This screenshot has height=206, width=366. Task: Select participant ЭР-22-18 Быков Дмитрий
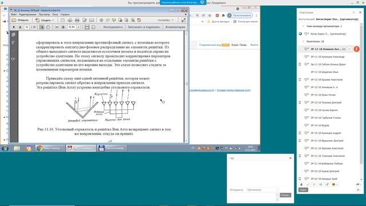325,171
